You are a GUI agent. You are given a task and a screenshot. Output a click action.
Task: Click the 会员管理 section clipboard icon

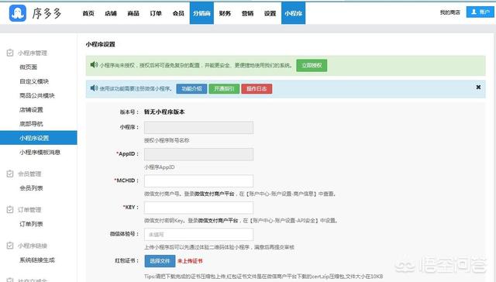pos(10,174)
